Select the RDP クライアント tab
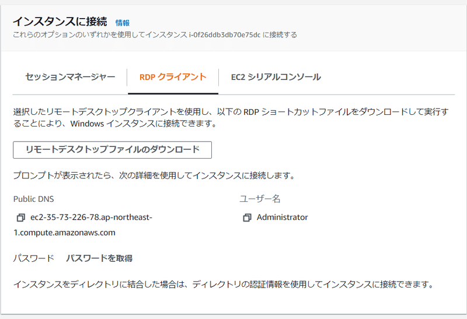Viewport: 467px width, 319px height. (x=173, y=77)
